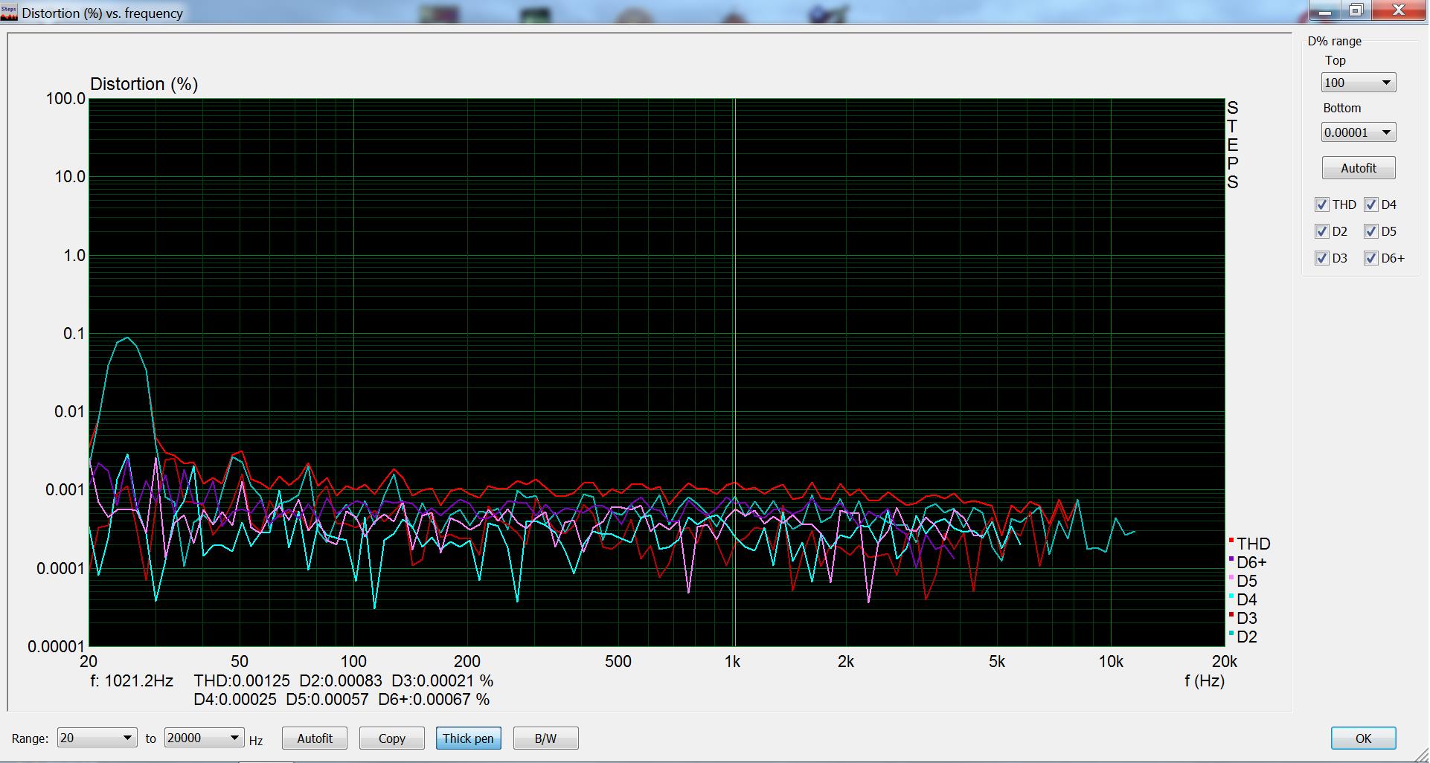Click the B/W button
This screenshot has height=763, width=1430.
pos(545,738)
